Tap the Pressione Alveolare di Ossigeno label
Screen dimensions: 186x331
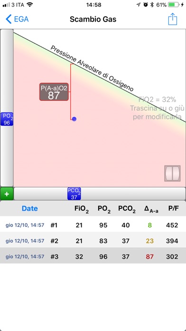pyautogui.click(x=92, y=69)
